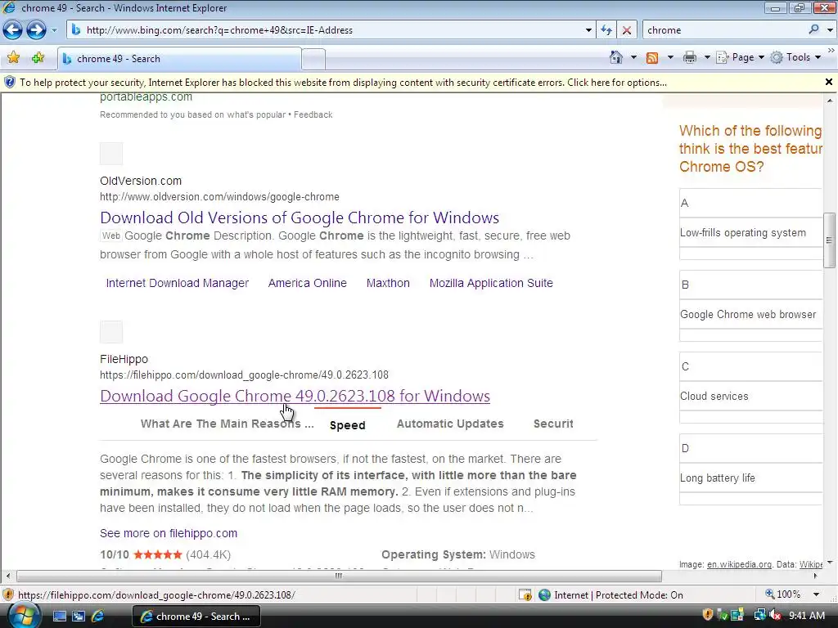Click the search box containing 'chrome'

tap(724, 30)
